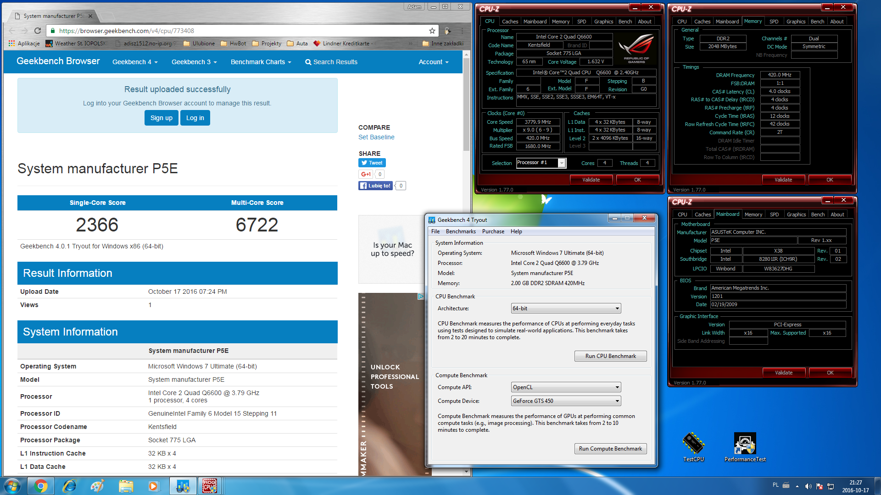Click Run Compute Benchmark
This screenshot has height=495, width=881.
tap(610, 449)
